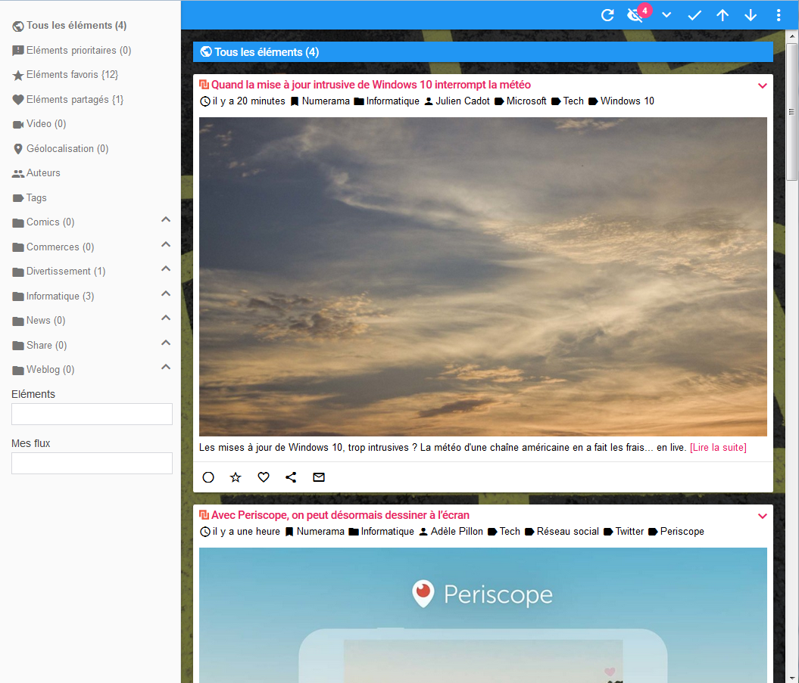This screenshot has width=799, height=683.
Task: Collapse the Windows 10 article with chevron
Action: [763, 85]
